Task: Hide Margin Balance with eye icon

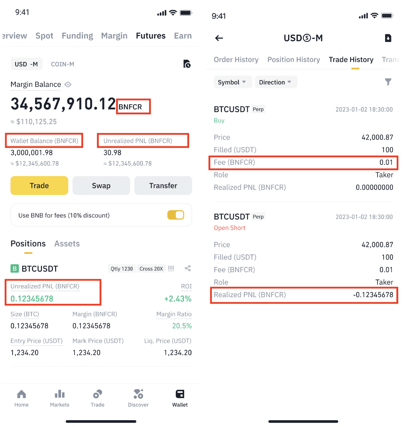Action: click(68, 85)
